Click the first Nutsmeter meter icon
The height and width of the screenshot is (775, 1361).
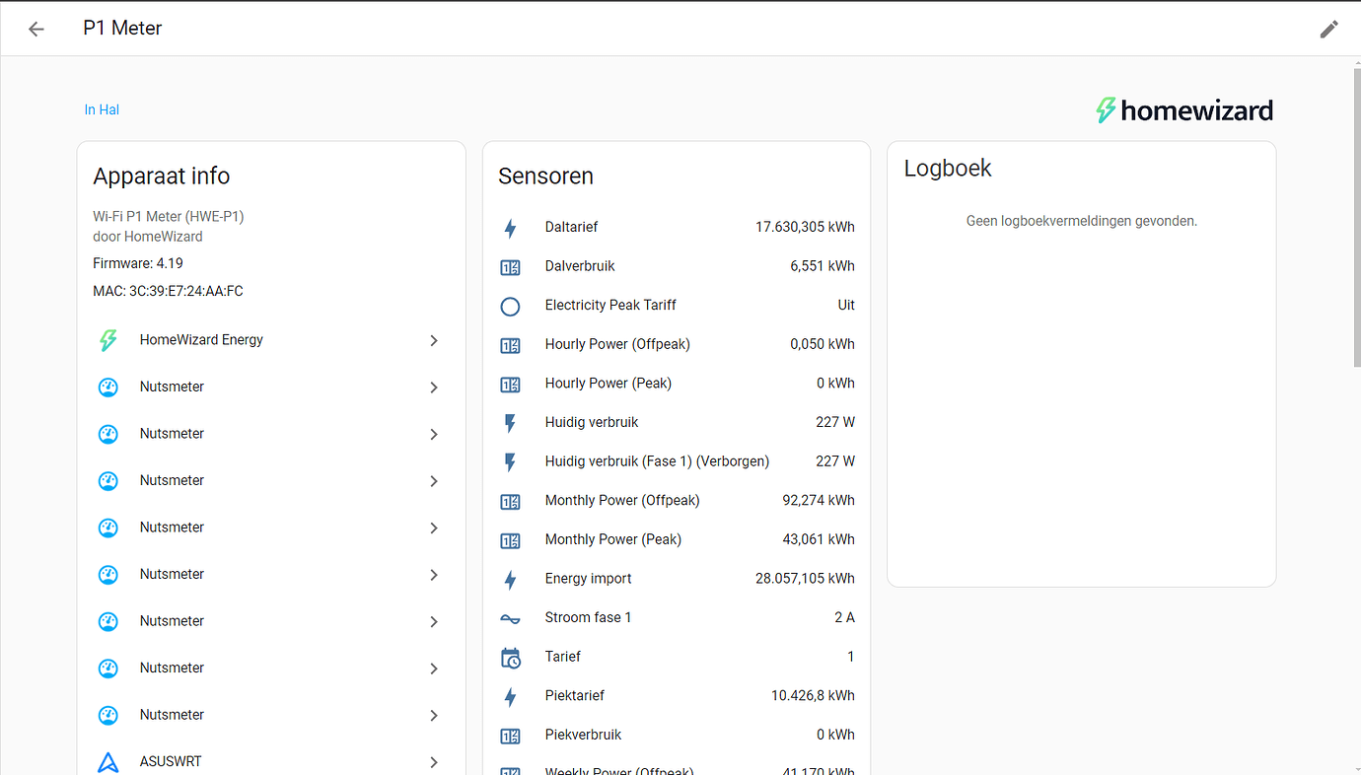coord(108,387)
